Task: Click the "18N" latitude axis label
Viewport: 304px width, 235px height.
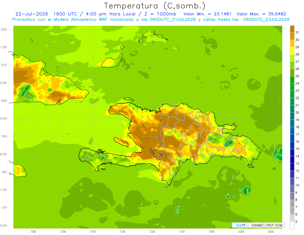Action: click(x=4, y=172)
